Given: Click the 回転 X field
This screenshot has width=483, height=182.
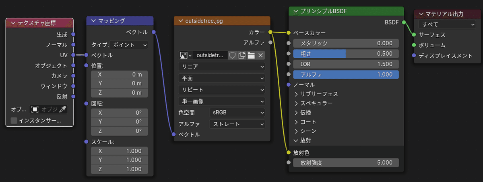Looking at the screenshot, I should click(x=119, y=113).
